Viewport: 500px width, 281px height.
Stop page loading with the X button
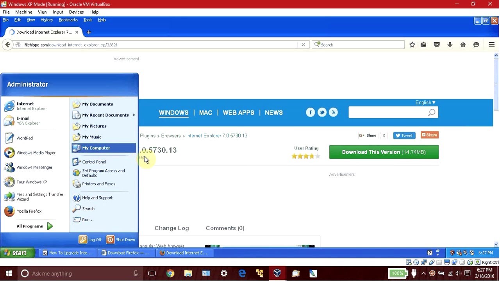click(303, 45)
